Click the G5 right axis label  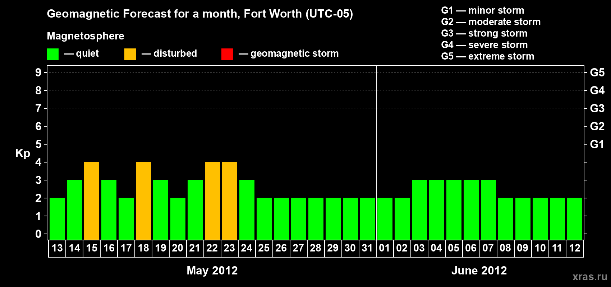(597, 72)
